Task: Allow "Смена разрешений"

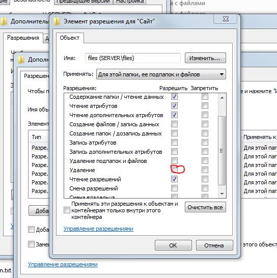Action: pos(174,188)
